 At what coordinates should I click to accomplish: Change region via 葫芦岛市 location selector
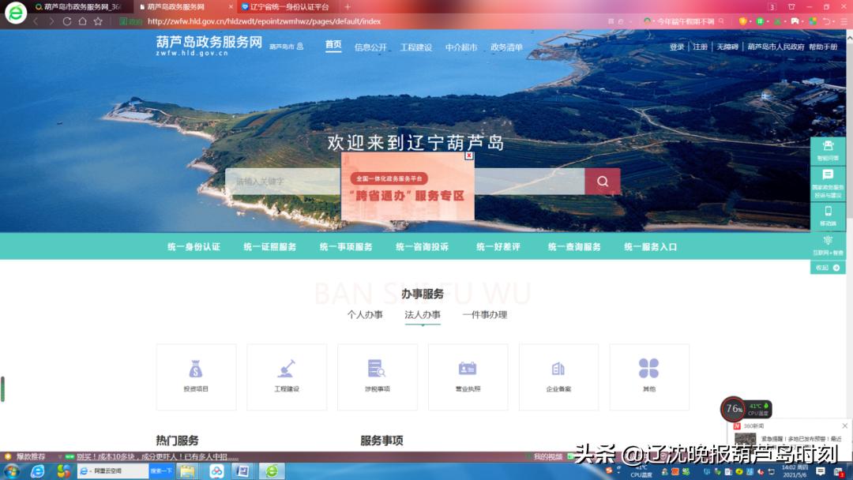287,47
